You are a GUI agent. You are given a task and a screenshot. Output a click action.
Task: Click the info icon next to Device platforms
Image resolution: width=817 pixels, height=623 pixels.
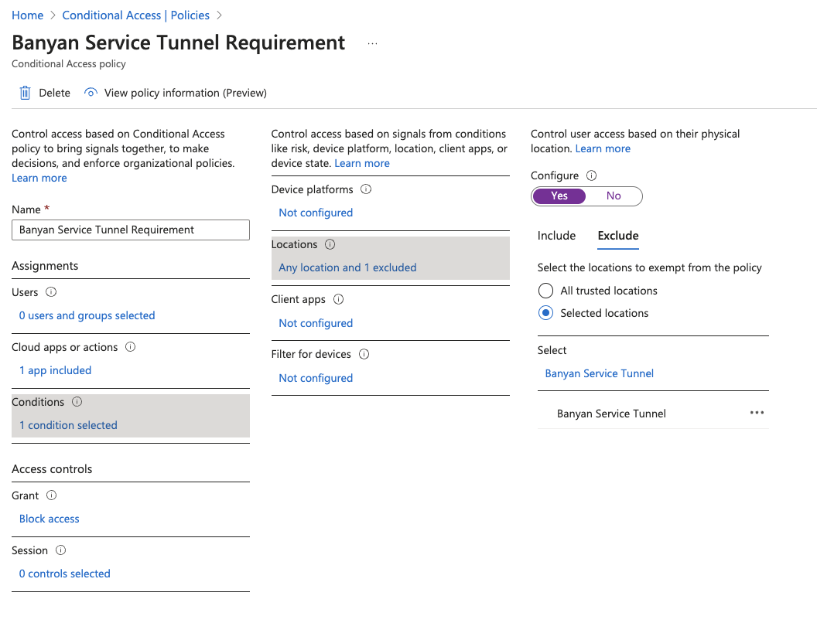click(367, 189)
